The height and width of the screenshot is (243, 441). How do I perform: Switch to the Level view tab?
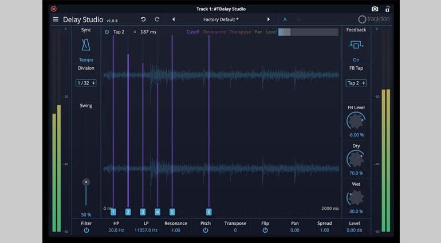271,32
